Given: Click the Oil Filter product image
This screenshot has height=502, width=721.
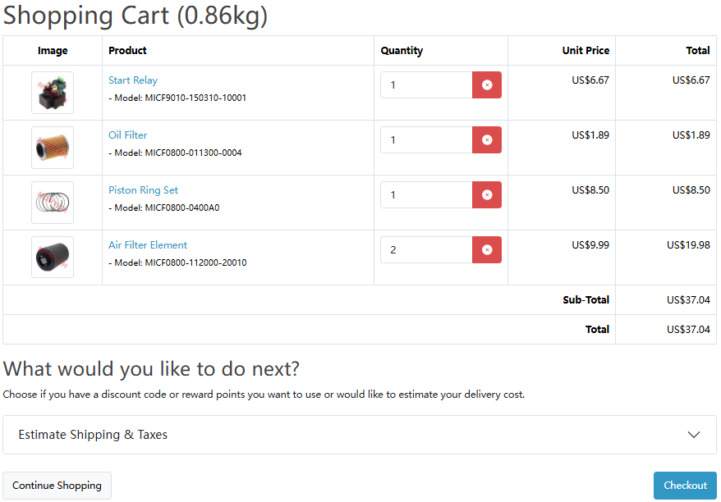Looking at the screenshot, I should [x=52, y=148].
